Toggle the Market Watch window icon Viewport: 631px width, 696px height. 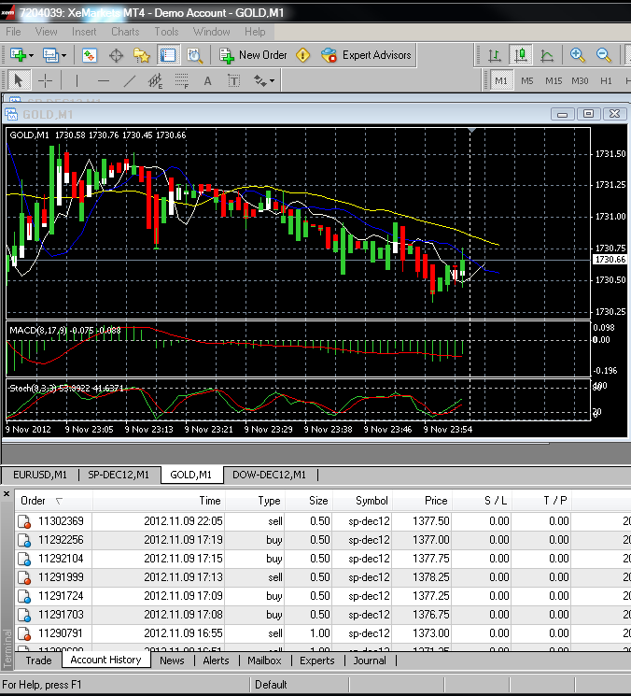point(89,55)
